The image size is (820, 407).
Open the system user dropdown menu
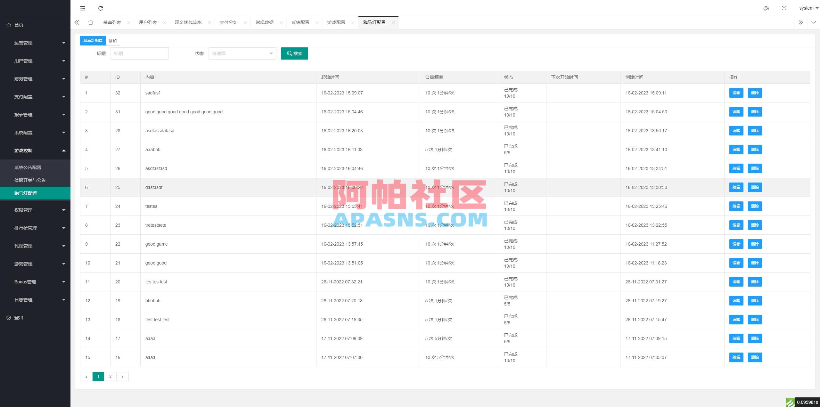[807, 8]
